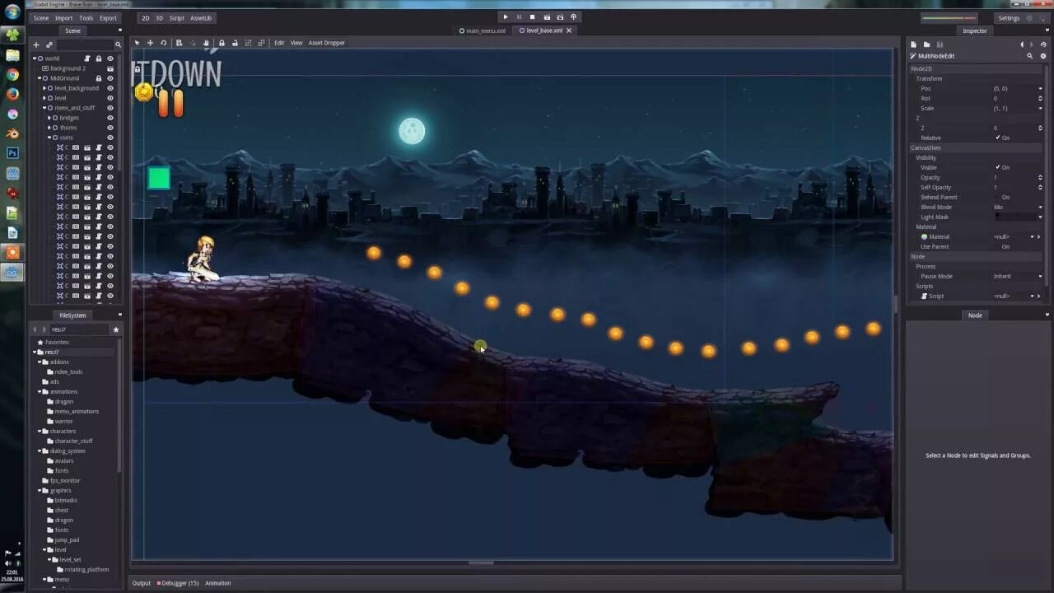Lock the selected object
Screen dimensions: 1054x593
222,43
